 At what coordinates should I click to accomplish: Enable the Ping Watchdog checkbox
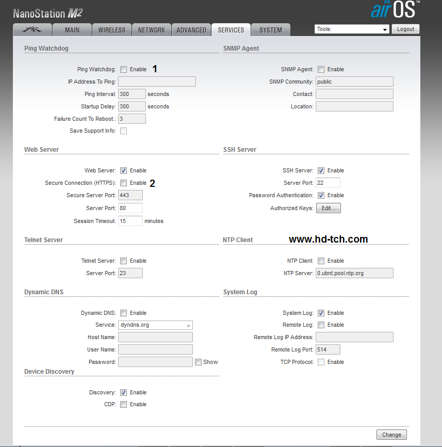point(124,69)
